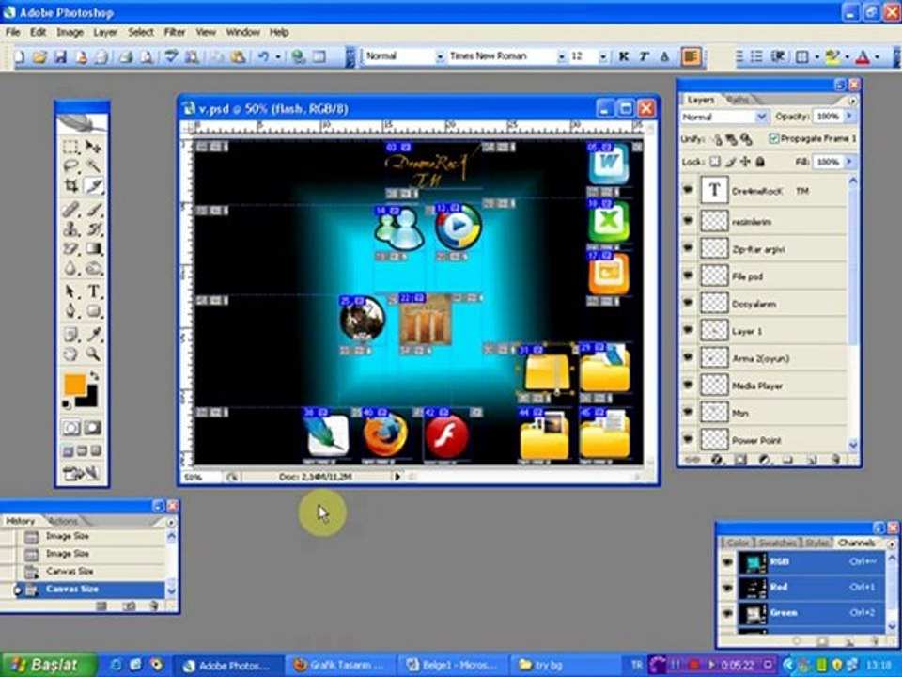Viewport: 902px width, 677px height.
Task: Open the Filter menu
Action: pos(175,32)
